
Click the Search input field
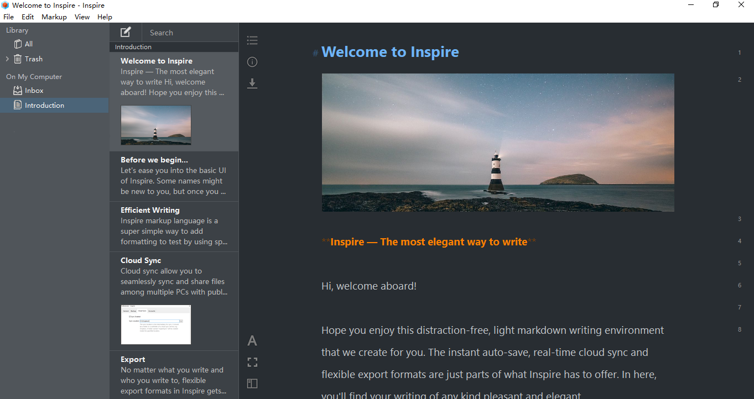tap(190, 33)
